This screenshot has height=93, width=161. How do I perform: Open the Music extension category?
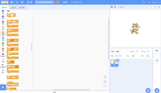[x=3, y=71]
